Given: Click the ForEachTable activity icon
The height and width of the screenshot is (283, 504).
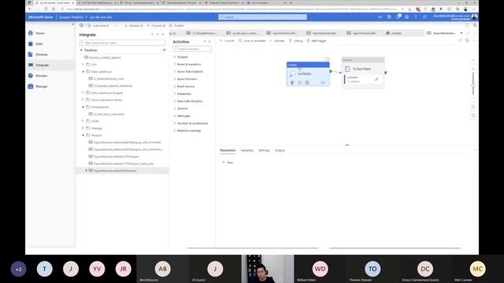Looking at the screenshot, I should (x=347, y=68).
